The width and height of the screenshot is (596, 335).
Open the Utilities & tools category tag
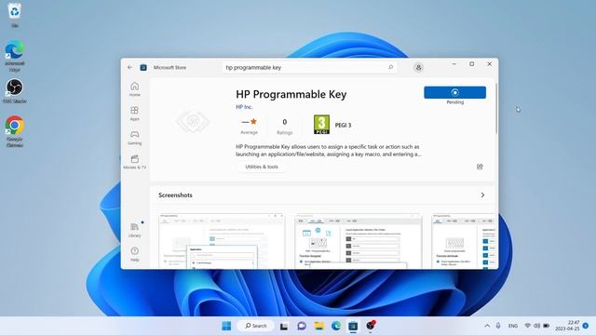point(262,167)
